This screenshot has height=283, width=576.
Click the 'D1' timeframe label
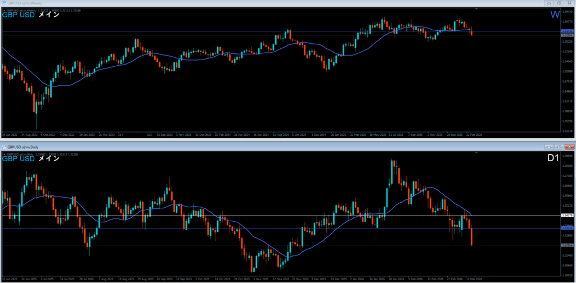[x=553, y=158]
